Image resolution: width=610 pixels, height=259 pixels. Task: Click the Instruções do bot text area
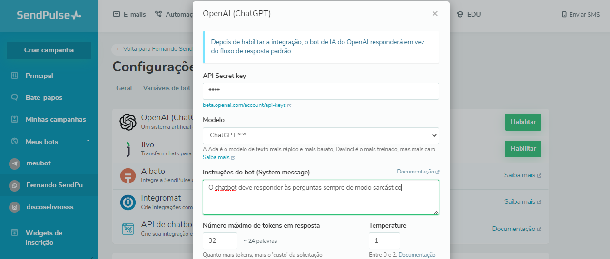(x=321, y=197)
